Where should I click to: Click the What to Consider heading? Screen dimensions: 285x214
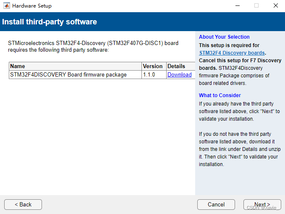pyautogui.click(x=220, y=95)
